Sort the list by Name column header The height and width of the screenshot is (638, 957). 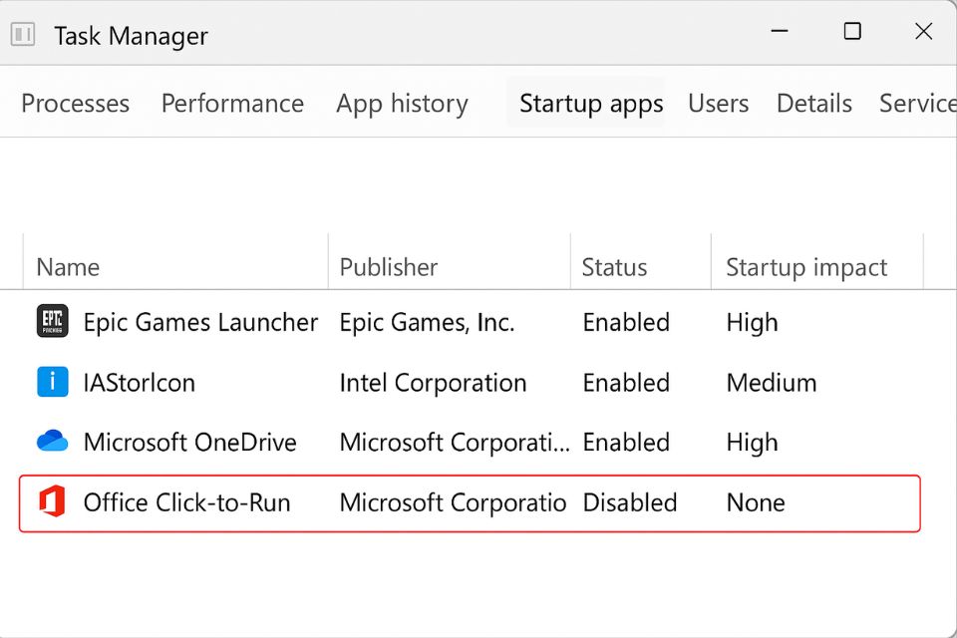[68, 267]
